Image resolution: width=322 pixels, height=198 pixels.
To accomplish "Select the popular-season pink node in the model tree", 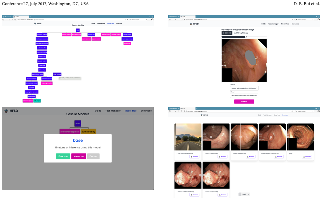I will click(66, 35).
